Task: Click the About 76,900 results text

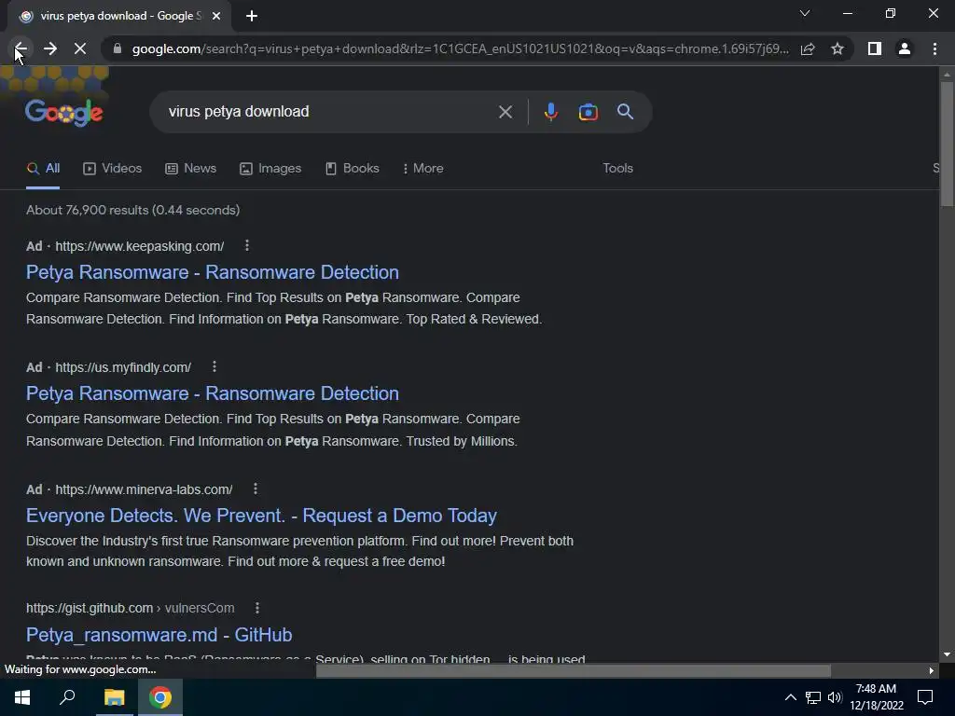Action: point(132,210)
